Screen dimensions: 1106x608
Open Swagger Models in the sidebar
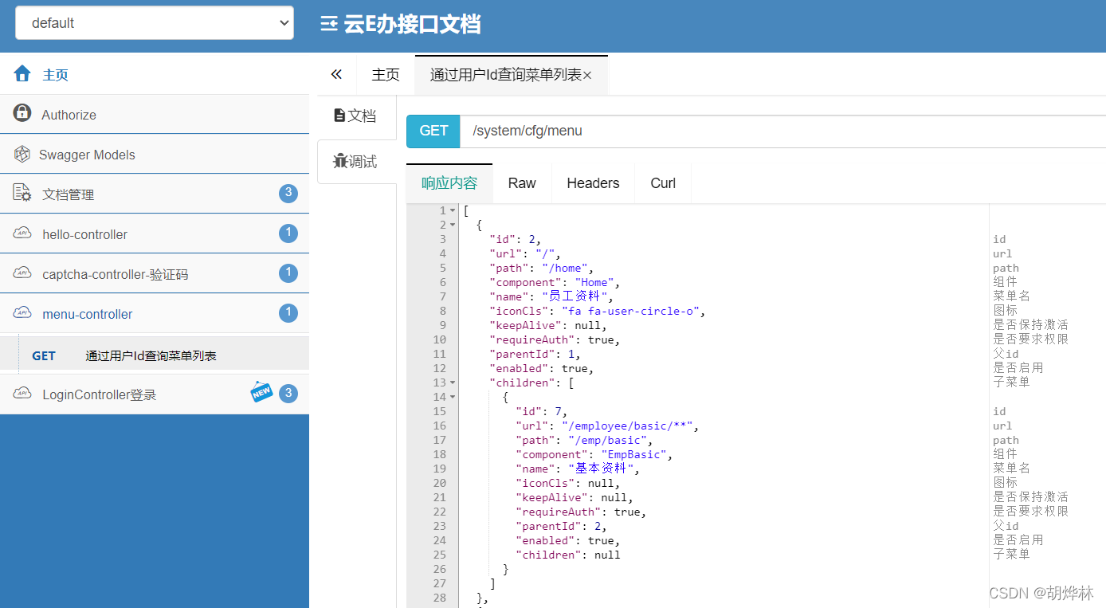[155, 154]
